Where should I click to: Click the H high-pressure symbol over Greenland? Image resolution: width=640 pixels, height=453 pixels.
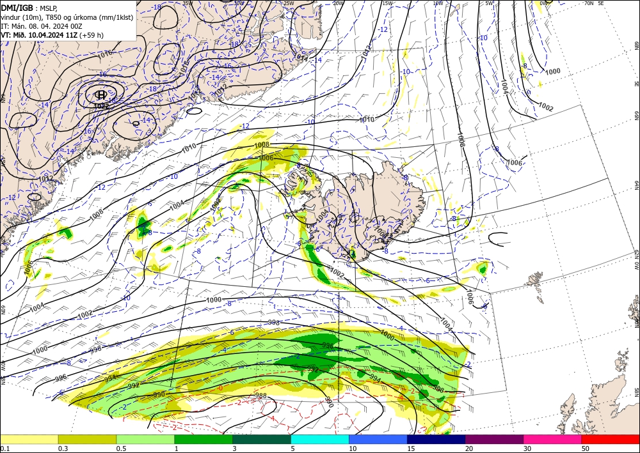[100, 95]
